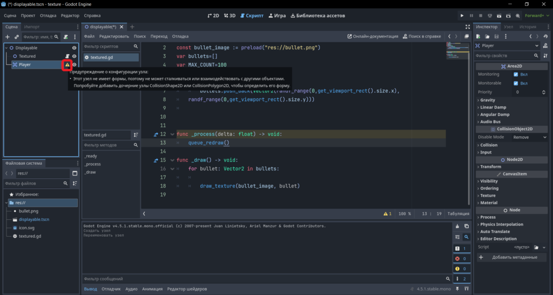Toggle distraction-free mode in the script editor

(x=468, y=27)
